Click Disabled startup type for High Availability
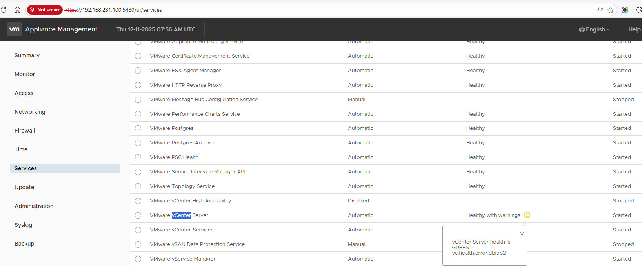 [358, 201]
